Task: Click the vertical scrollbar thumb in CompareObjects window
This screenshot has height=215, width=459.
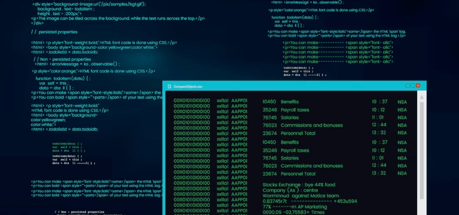Action: 421,150
